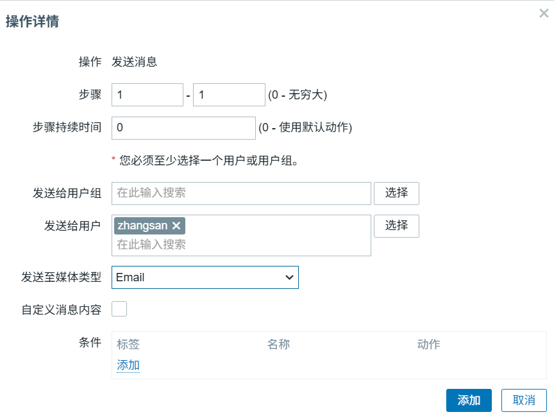Click the 取消 button
Screen dimensions: 554x419
[524, 400]
